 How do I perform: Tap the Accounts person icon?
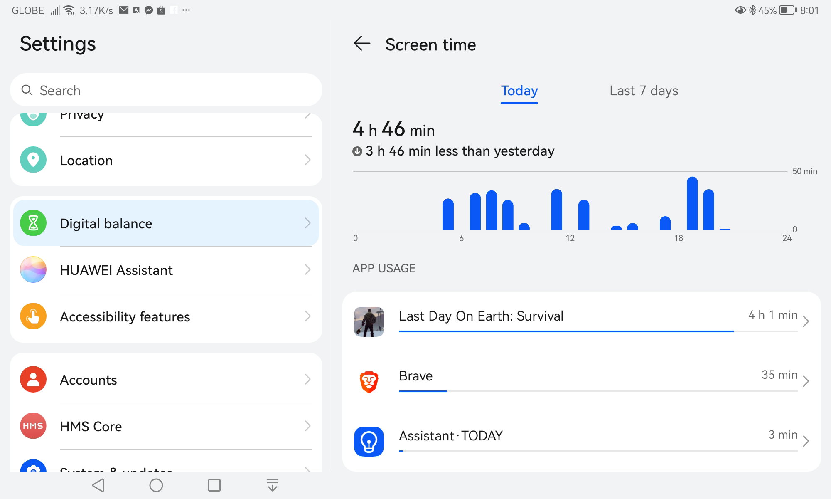point(33,379)
